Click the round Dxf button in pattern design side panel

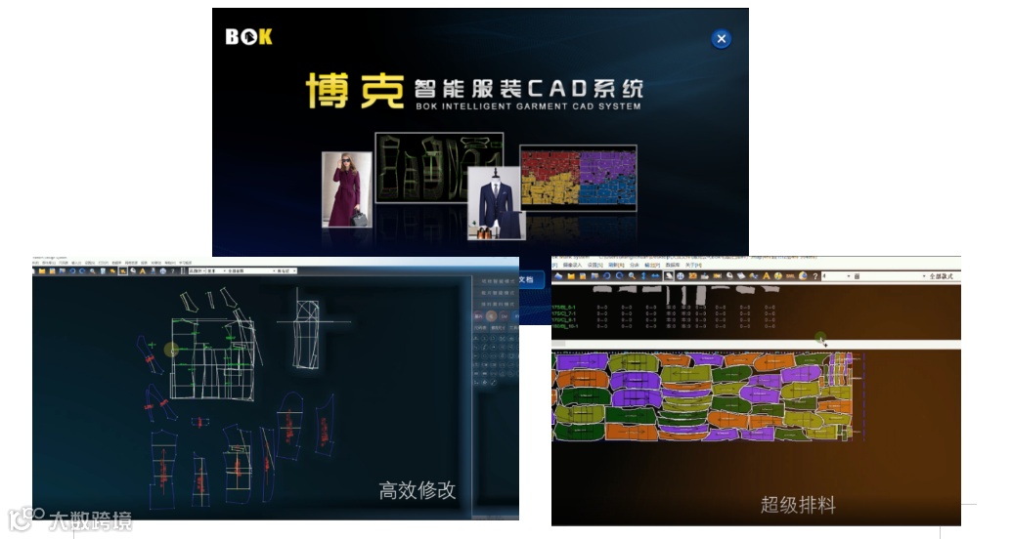pyautogui.click(x=505, y=316)
